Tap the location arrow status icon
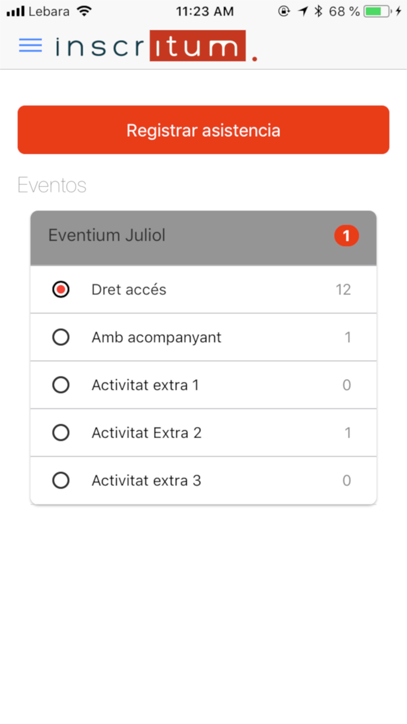 302,12
